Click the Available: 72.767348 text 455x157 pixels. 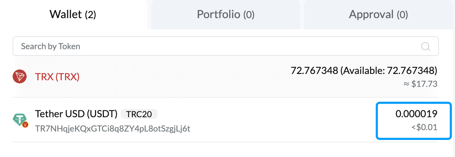tap(388, 71)
